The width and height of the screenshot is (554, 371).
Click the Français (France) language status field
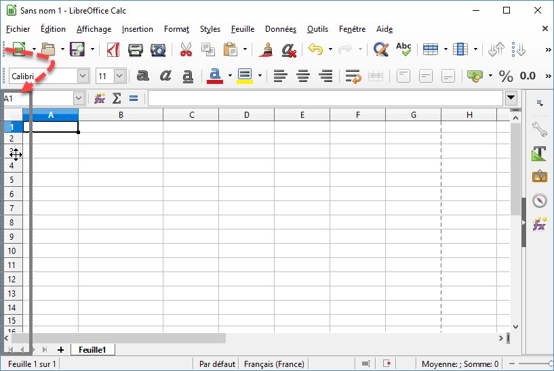[x=273, y=364]
